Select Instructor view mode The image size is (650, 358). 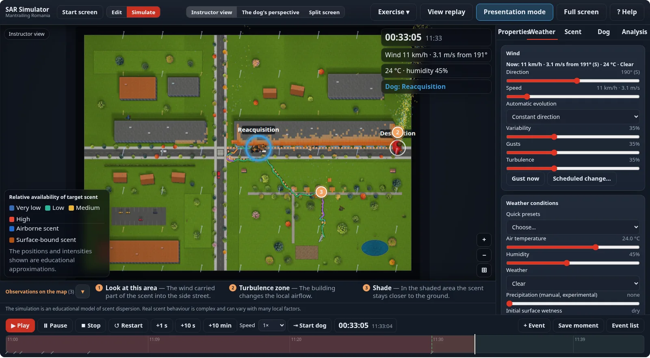pos(212,12)
